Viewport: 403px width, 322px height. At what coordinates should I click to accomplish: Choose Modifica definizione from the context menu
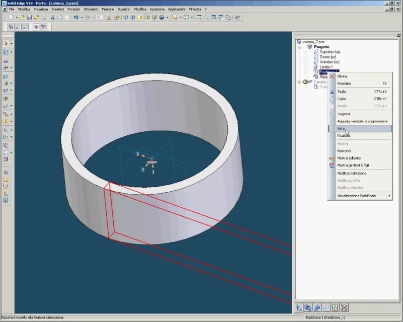[360, 174]
